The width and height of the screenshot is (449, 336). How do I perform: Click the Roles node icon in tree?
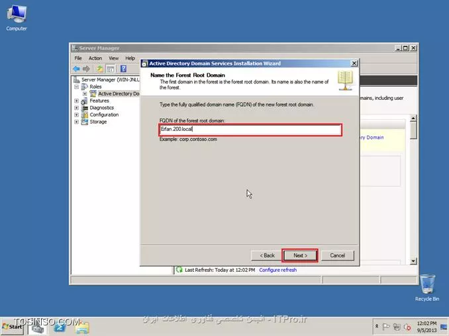point(85,87)
